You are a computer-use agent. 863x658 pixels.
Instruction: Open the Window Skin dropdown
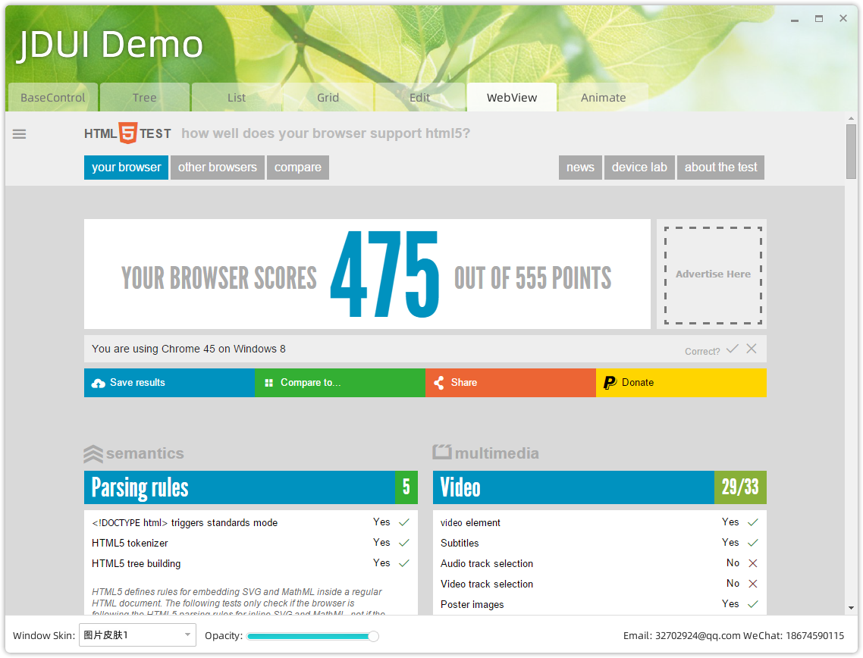coord(137,635)
